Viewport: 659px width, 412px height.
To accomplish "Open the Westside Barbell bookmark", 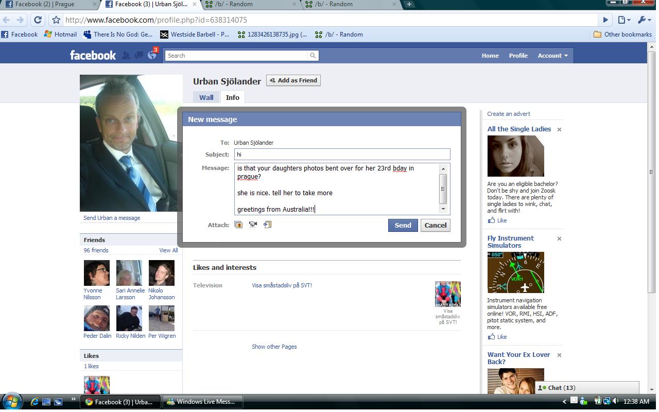I will 195,35.
